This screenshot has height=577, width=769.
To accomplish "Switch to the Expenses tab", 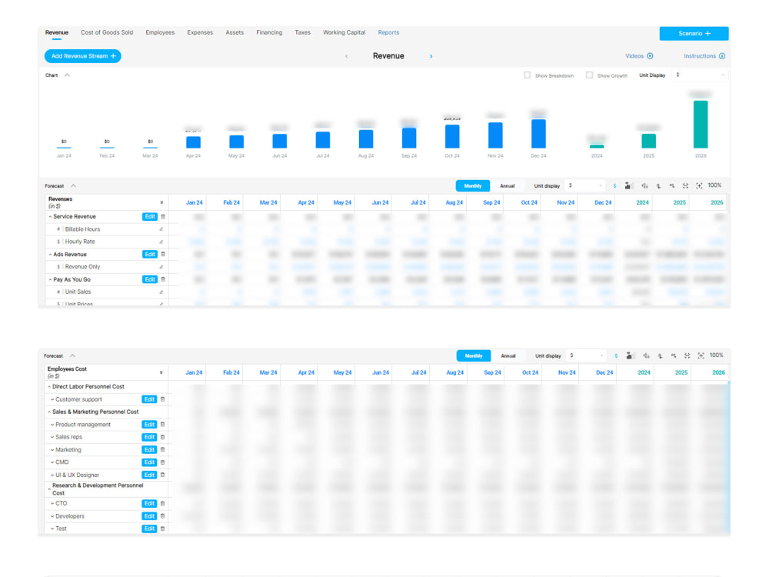I will point(200,32).
